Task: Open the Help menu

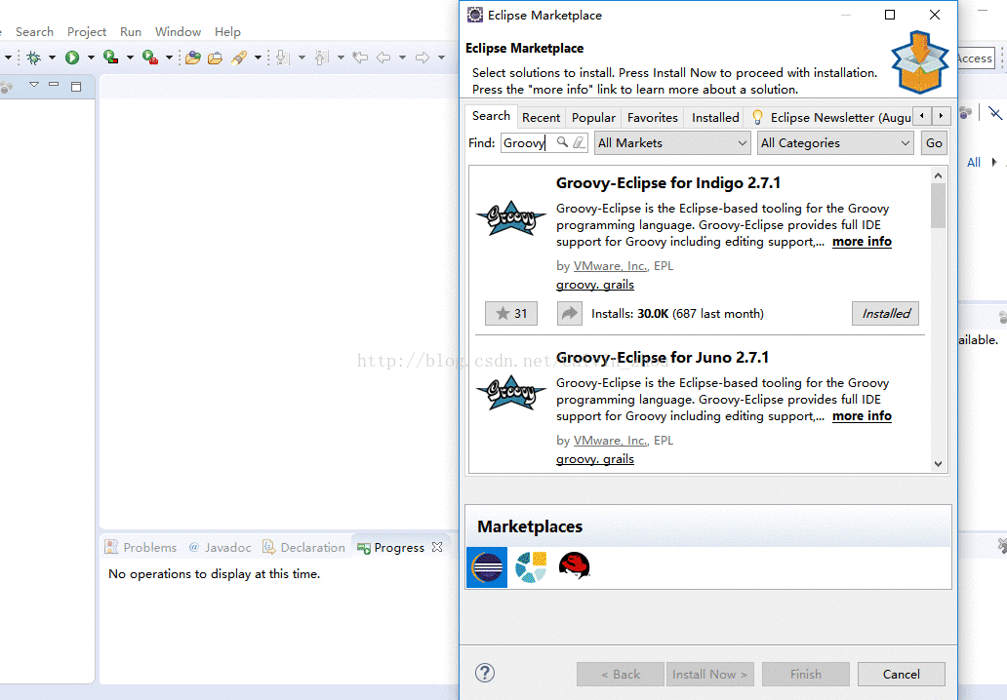Action: [227, 32]
